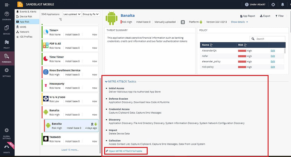Expand Show details for Banalta

(x=239, y=22)
